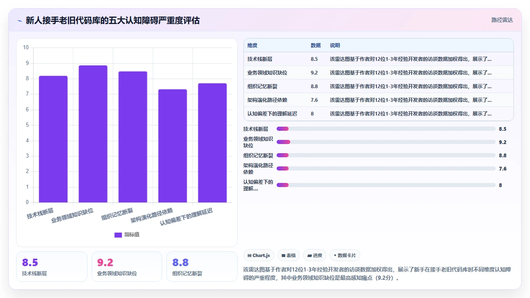Click the description paragraph starting with 该雷达图基于作者对12位
530x298 pixels.
378,274
